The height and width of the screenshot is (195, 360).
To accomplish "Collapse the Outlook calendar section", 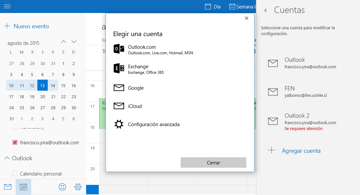I will click(x=7, y=158).
